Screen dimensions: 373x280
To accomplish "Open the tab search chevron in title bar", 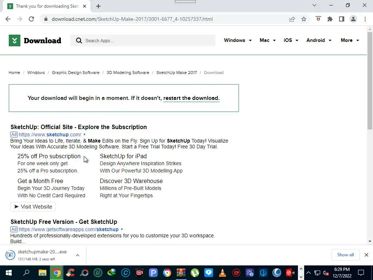I will coord(314,5).
